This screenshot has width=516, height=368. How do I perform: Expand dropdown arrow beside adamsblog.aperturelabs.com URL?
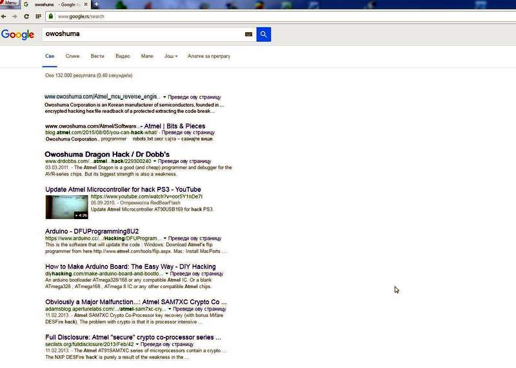[x=170, y=309]
